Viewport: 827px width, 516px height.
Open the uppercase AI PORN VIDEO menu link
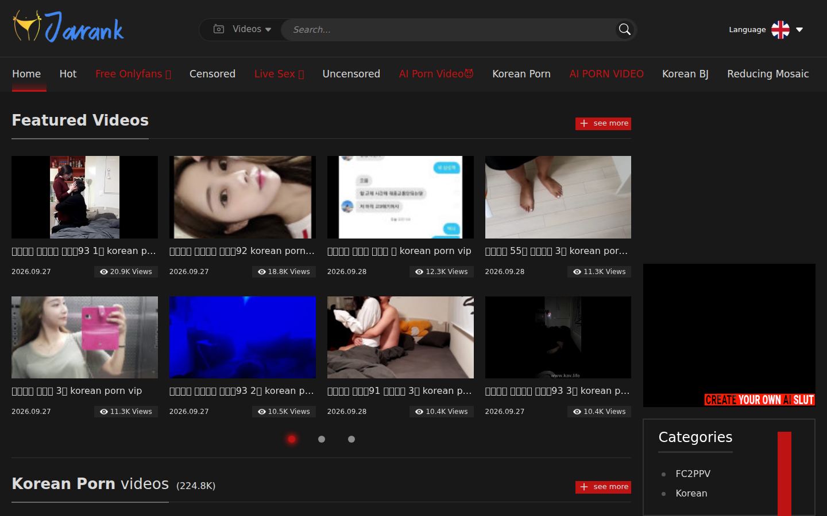point(606,74)
